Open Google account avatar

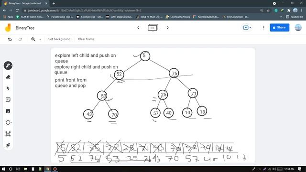(x=298, y=28)
